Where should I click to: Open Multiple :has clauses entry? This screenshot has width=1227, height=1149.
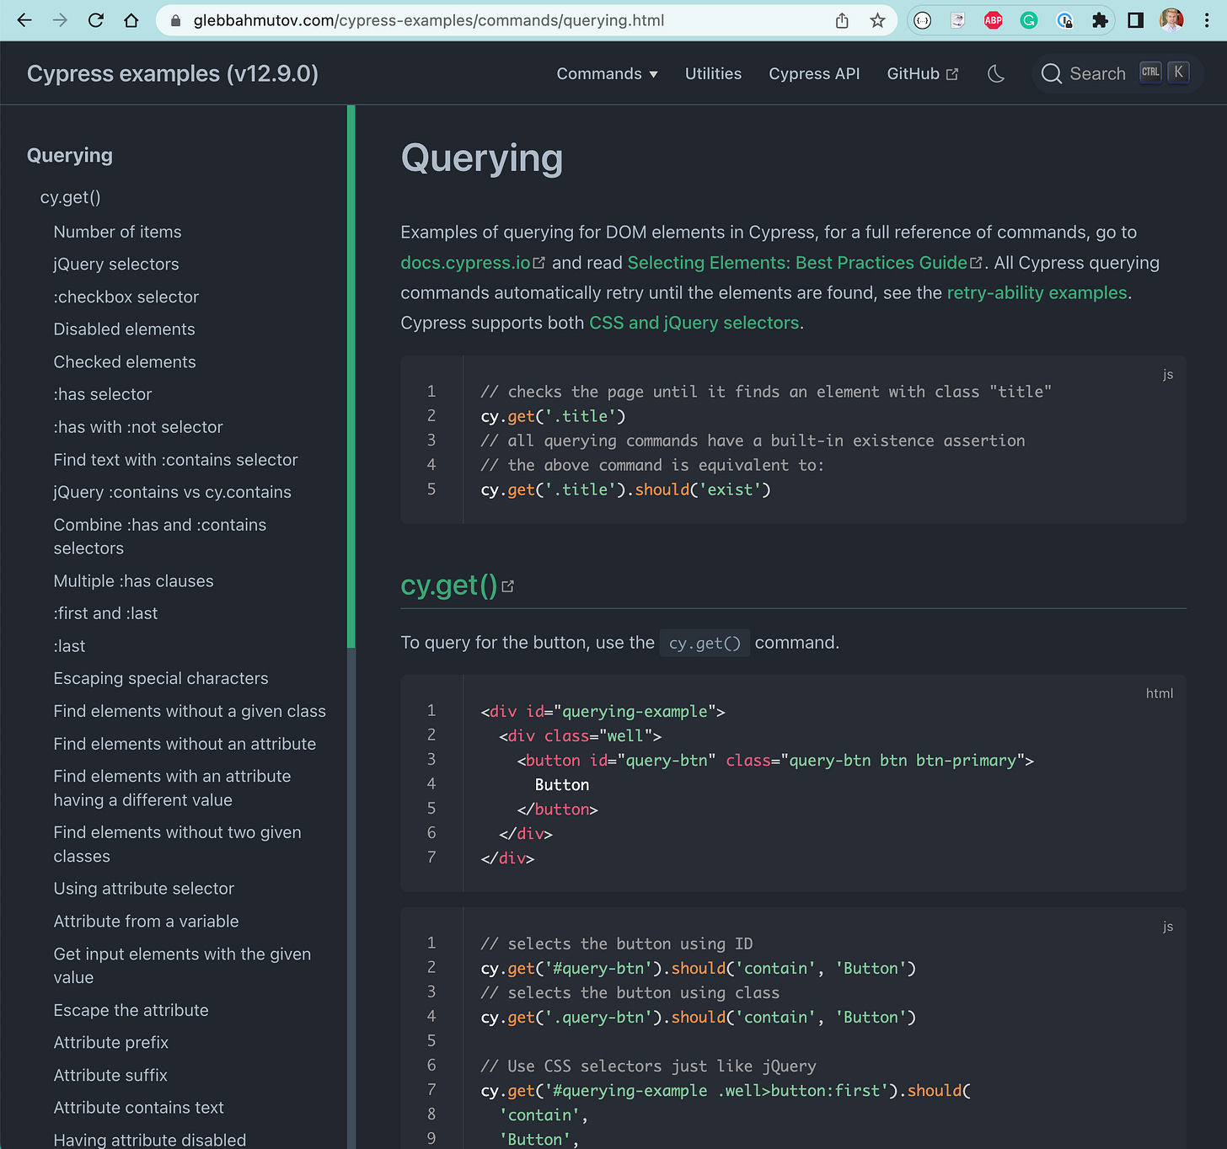click(x=133, y=581)
